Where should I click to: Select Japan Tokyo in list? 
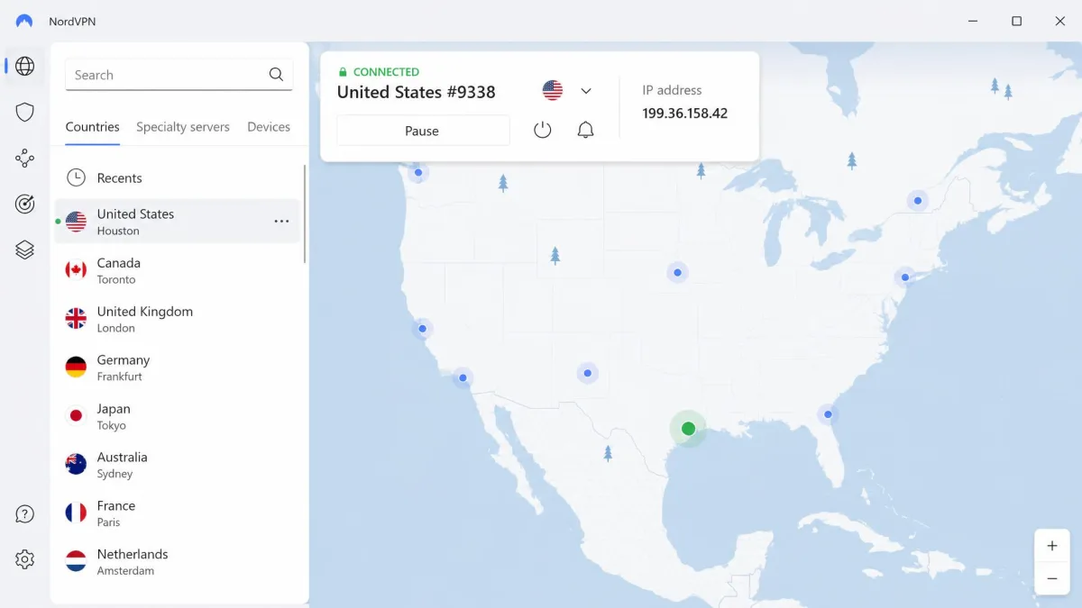[x=177, y=416]
